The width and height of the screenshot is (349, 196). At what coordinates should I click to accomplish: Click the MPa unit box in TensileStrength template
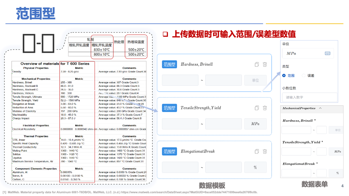click(x=255, y=124)
